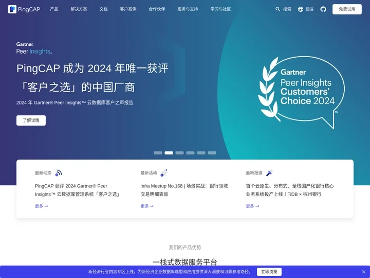This screenshot has height=278, width=370.
Task: Go to fourth carousel slide indicator
Action: pyautogui.click(x=190, y=153)
